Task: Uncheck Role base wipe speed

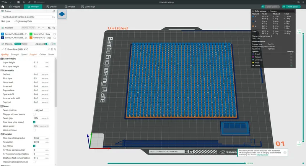Action: 34,122
